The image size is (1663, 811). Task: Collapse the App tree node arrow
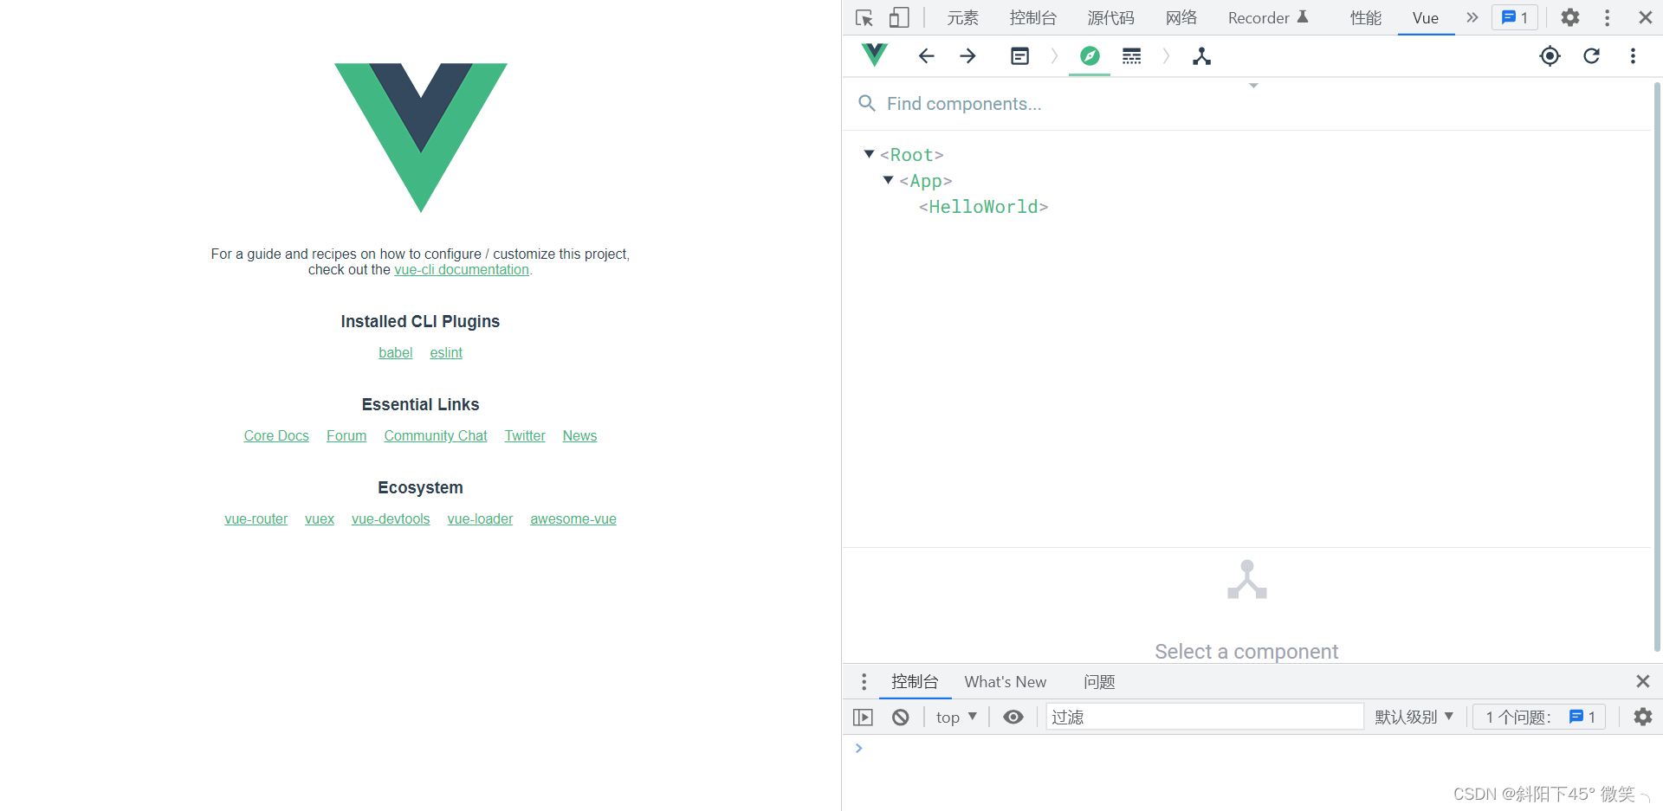888,180
